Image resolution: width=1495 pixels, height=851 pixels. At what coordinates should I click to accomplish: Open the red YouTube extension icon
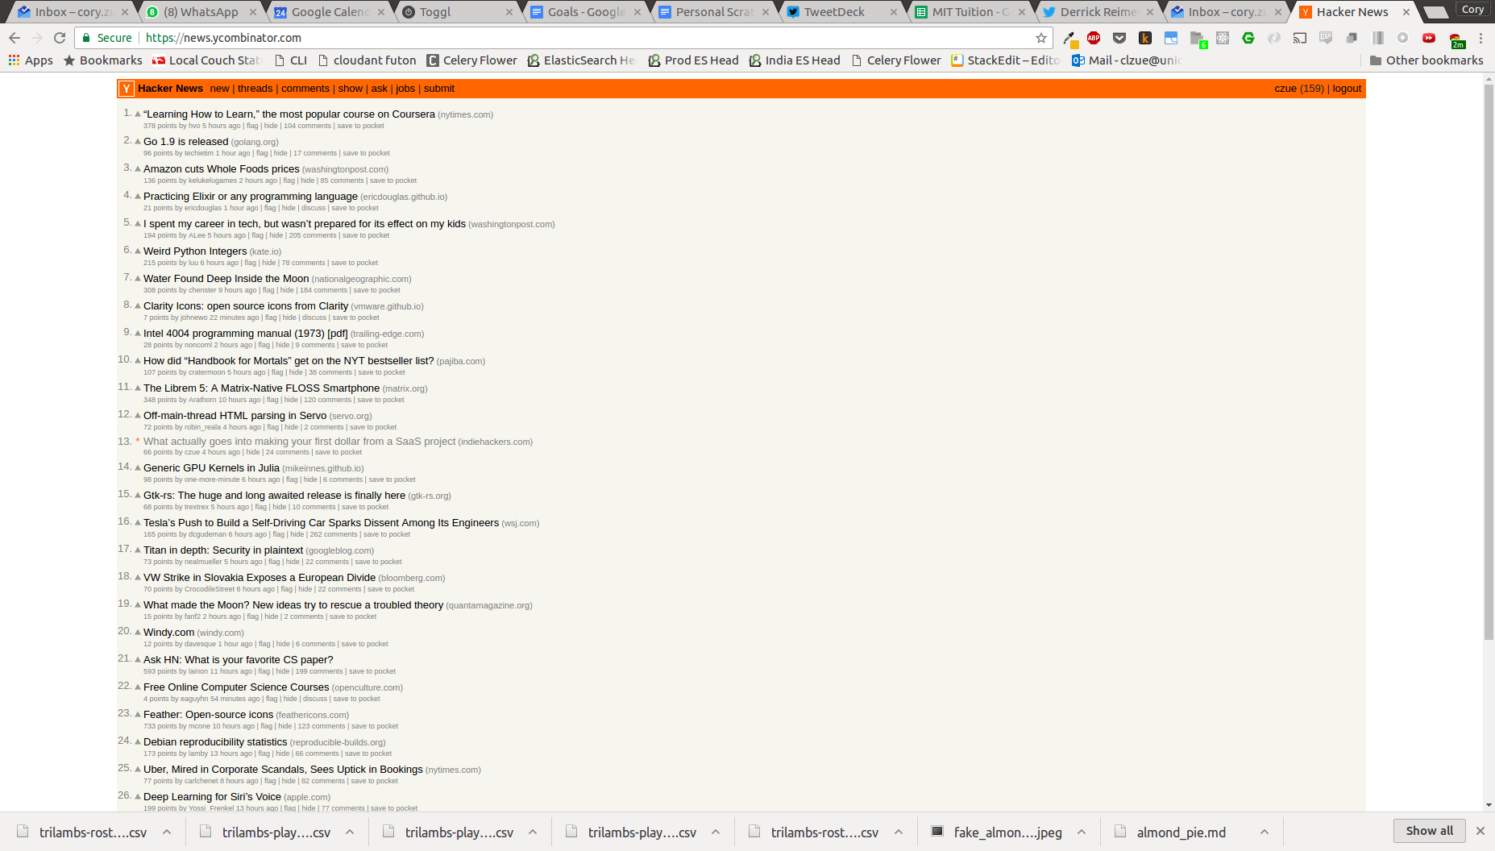[1429, 38]
